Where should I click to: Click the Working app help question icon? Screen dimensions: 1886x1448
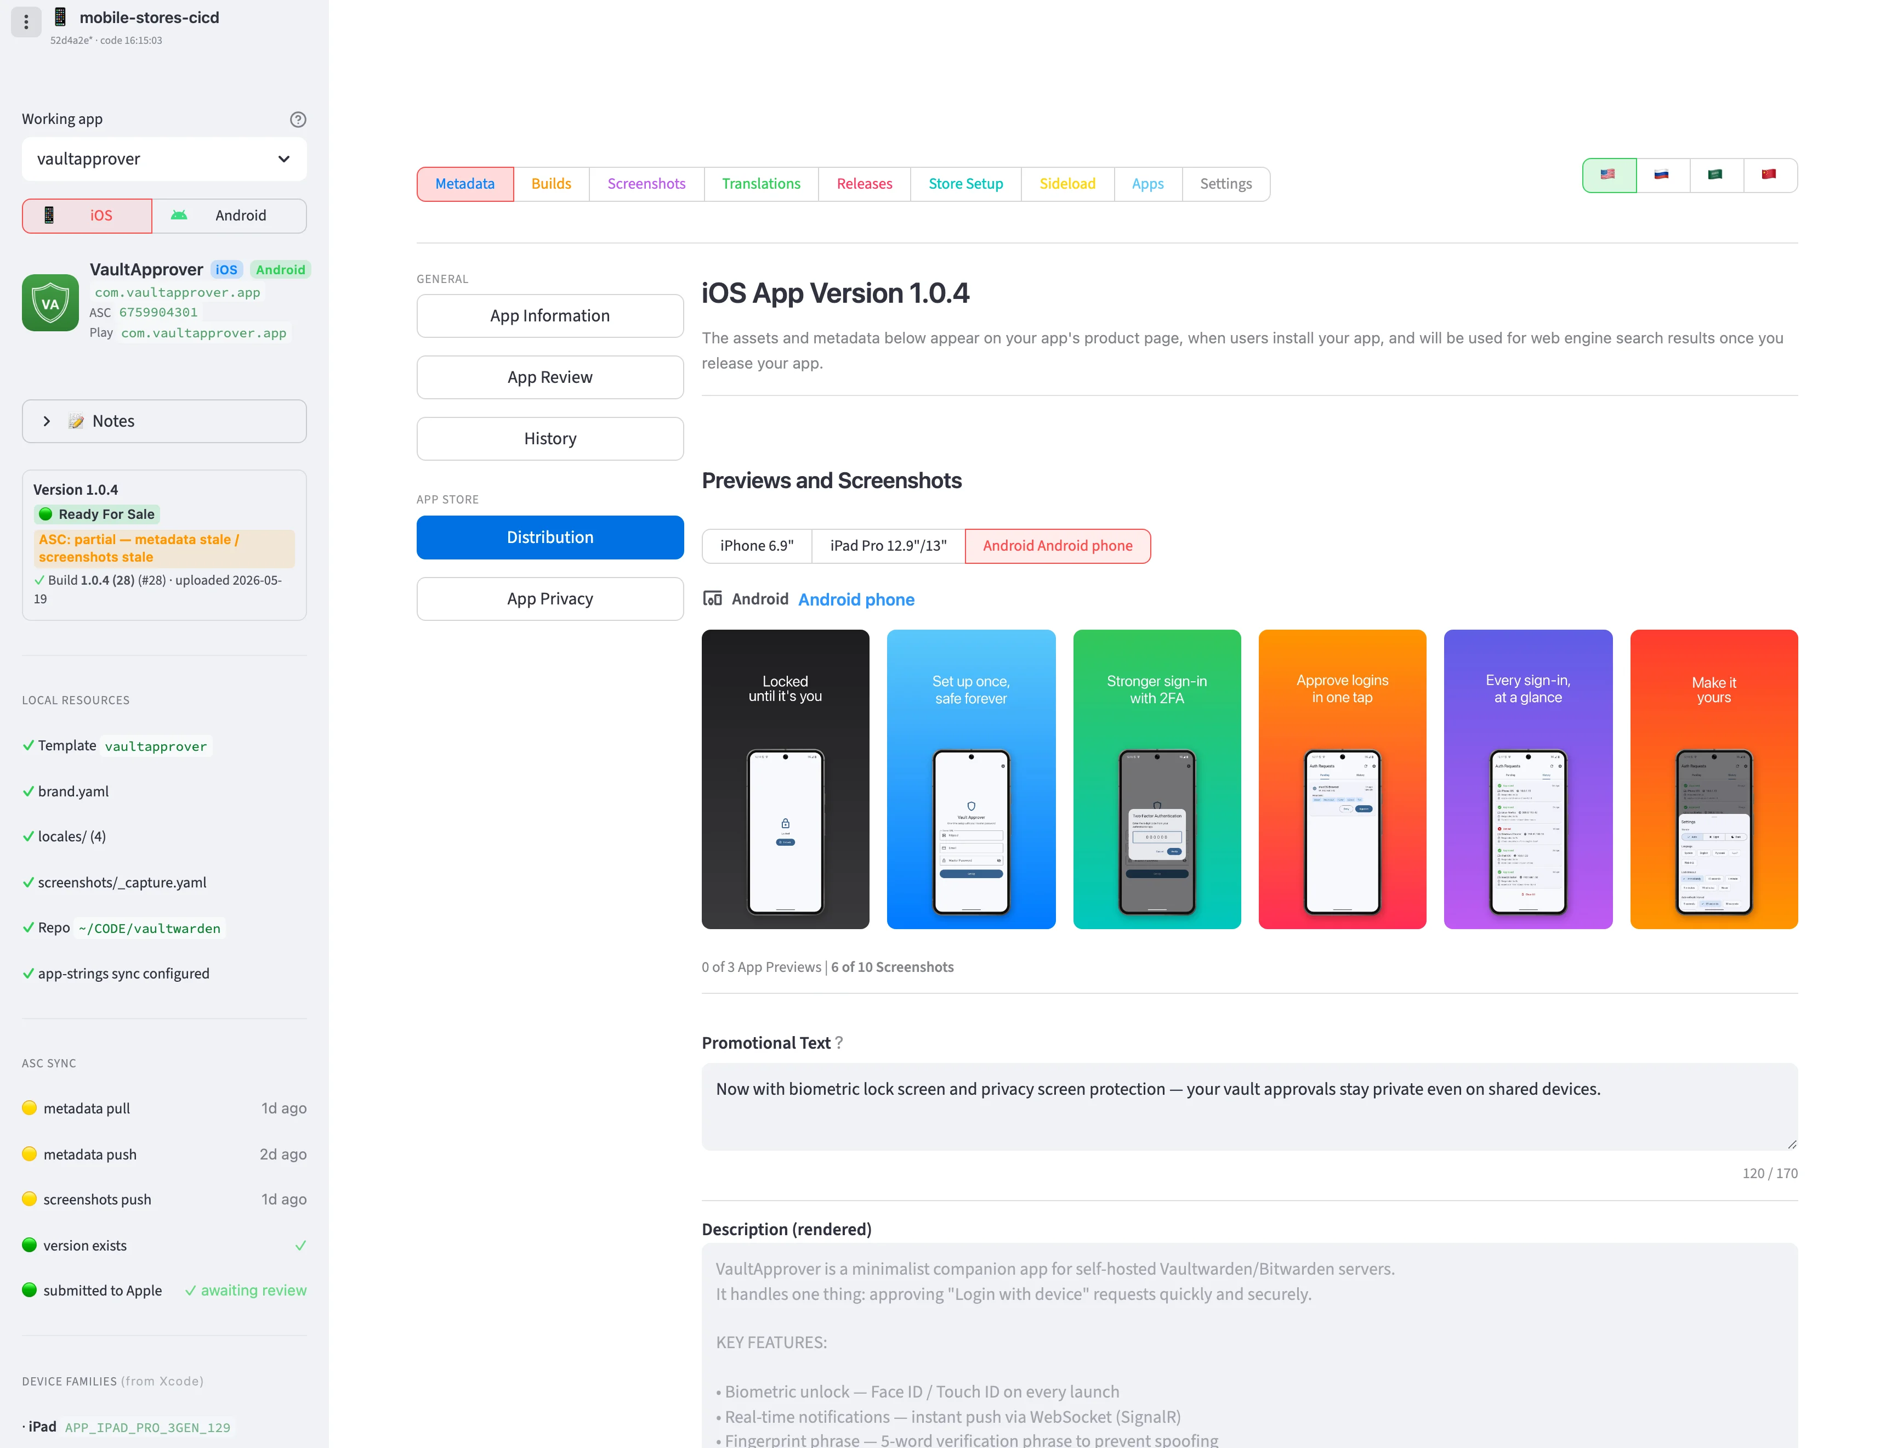[298, 119]
